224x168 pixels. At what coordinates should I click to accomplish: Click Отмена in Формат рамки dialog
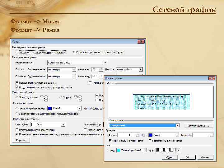coord(205,157)
